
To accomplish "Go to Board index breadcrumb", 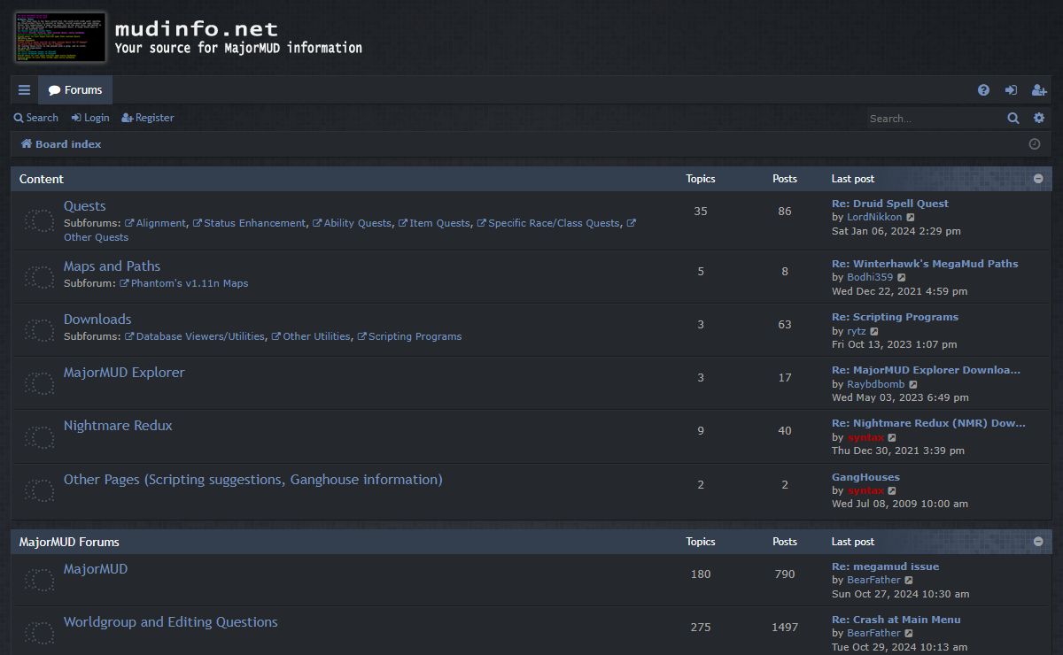I will tap(61, 144).
